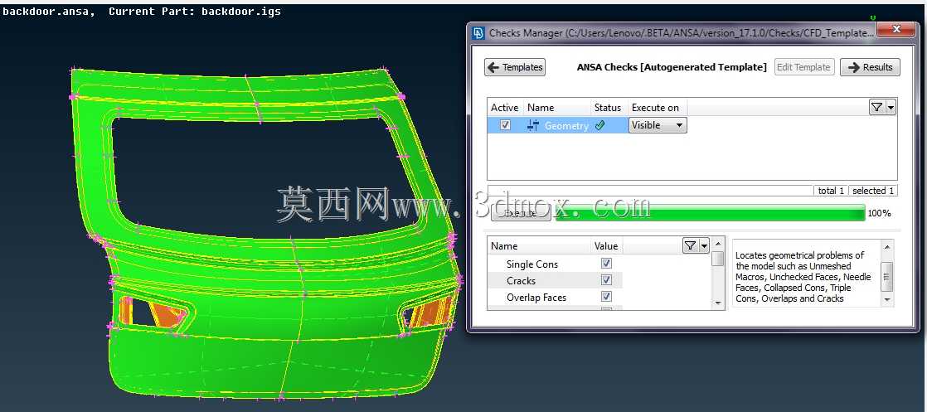
Task: Click the description box scrollbar thumb
Action: [x=887, y=277]
